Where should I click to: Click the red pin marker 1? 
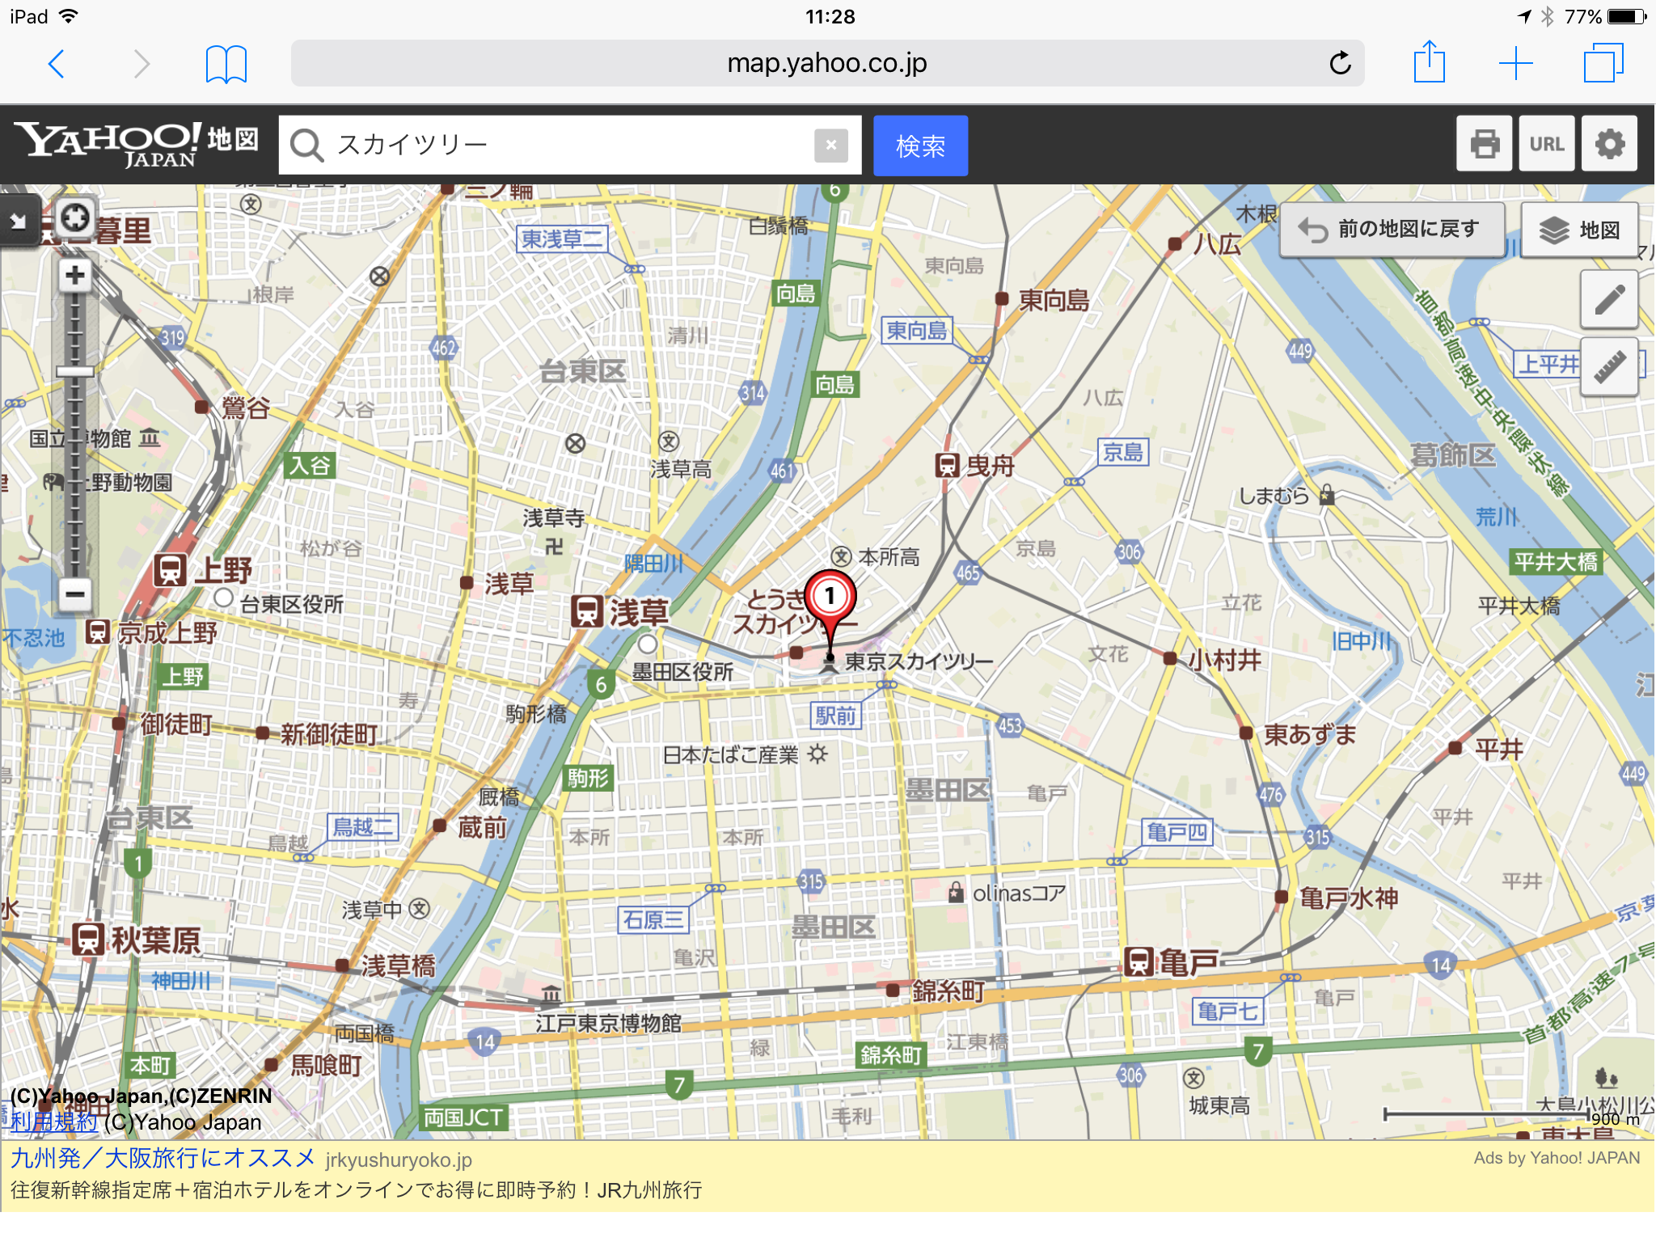830,598
